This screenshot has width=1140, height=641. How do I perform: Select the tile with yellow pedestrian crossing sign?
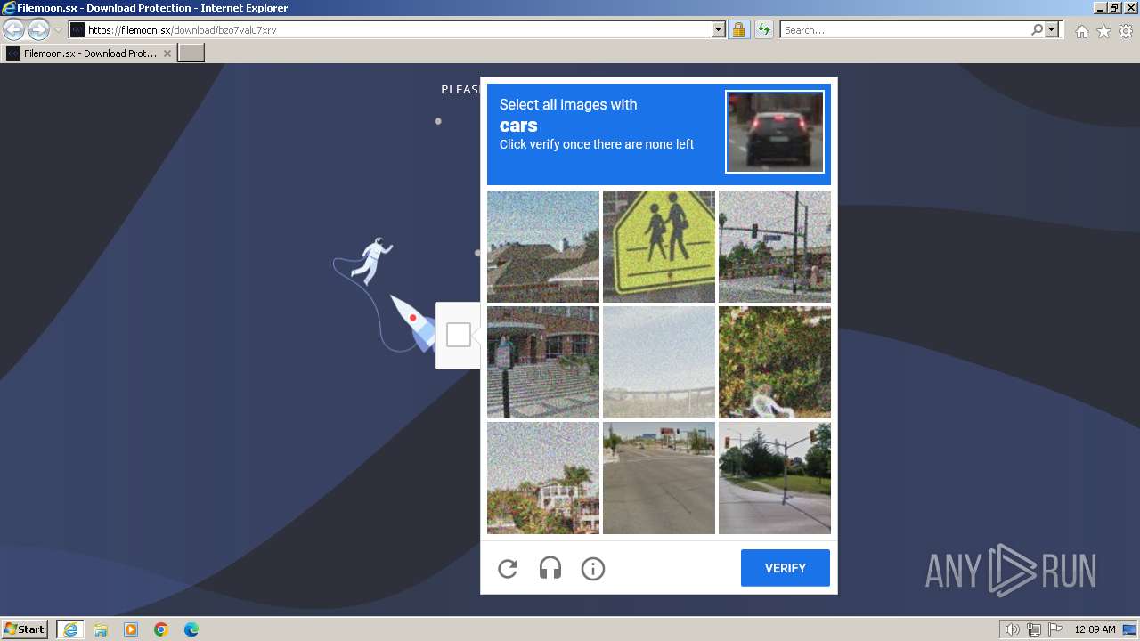coord(659,247)
